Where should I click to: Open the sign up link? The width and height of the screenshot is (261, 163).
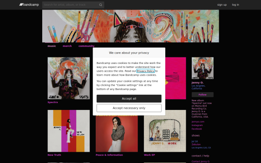(222, 5)
